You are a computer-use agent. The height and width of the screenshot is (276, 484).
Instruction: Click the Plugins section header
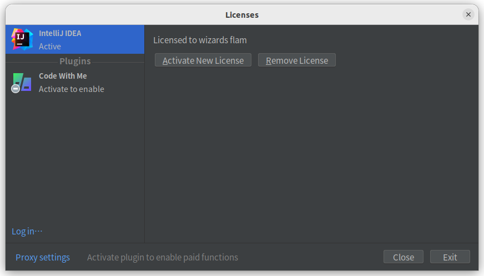(x=75, y=62)
